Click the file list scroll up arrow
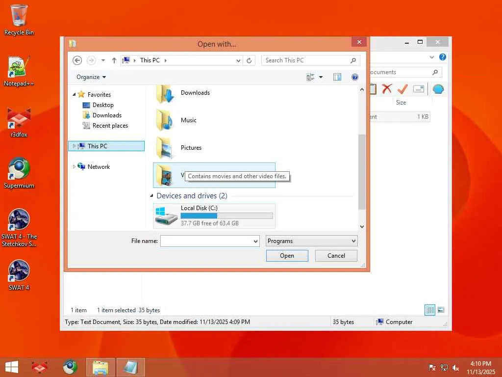Screen dimensions: 502x377 pyautogui.click(x=362, y=90)
